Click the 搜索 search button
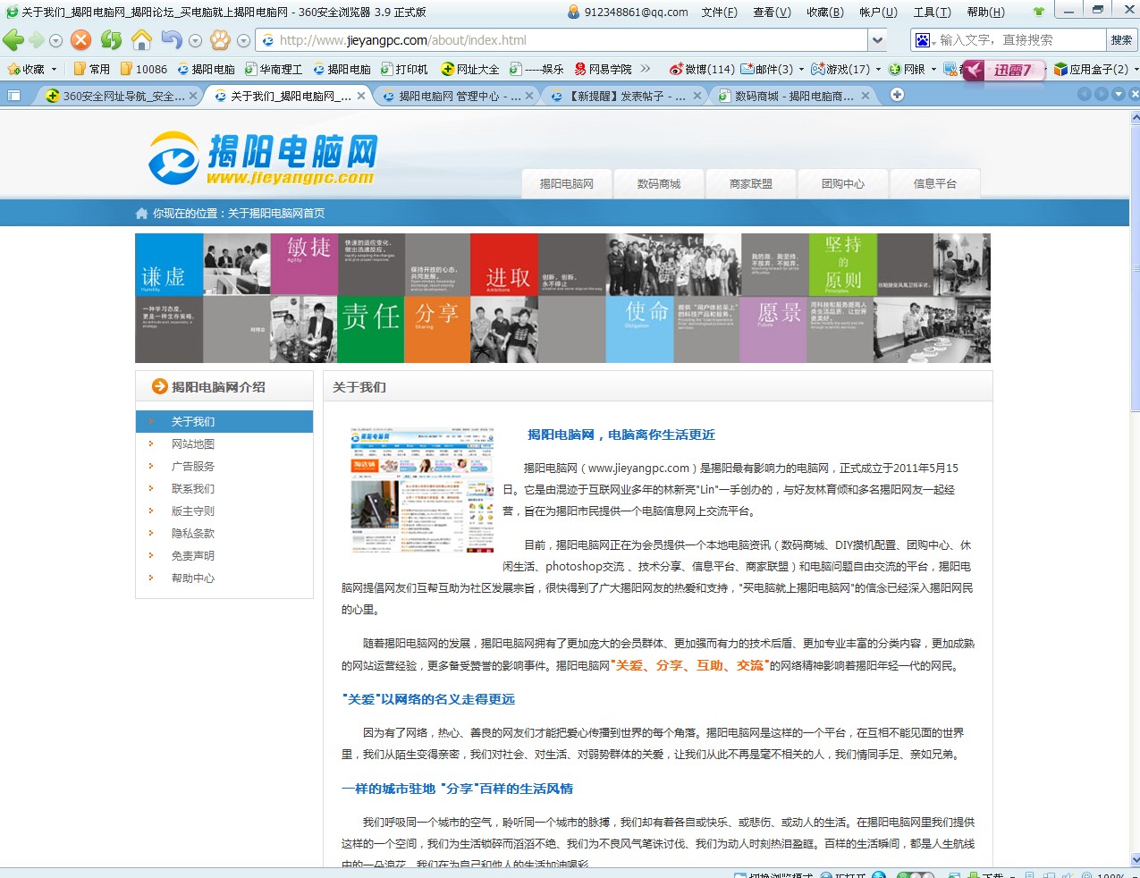Viewport: 1140px width, 878px height. pyautogui.click(x=1121, y=40)
